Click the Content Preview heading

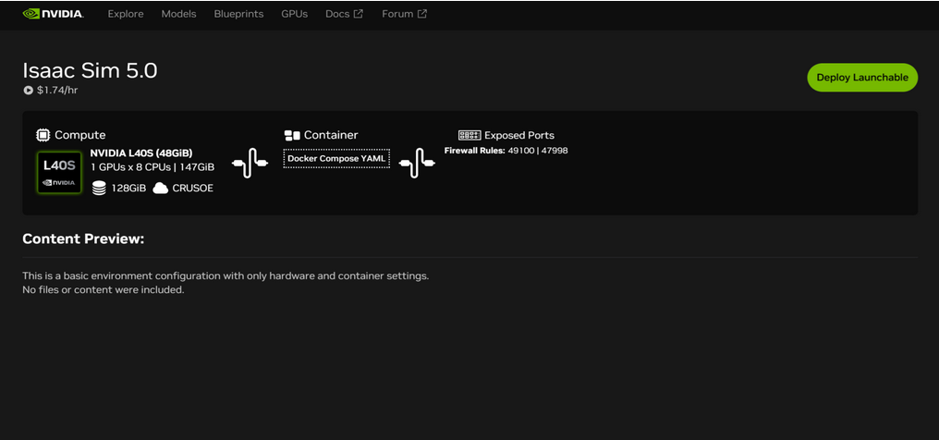click(x=83, y=239)
